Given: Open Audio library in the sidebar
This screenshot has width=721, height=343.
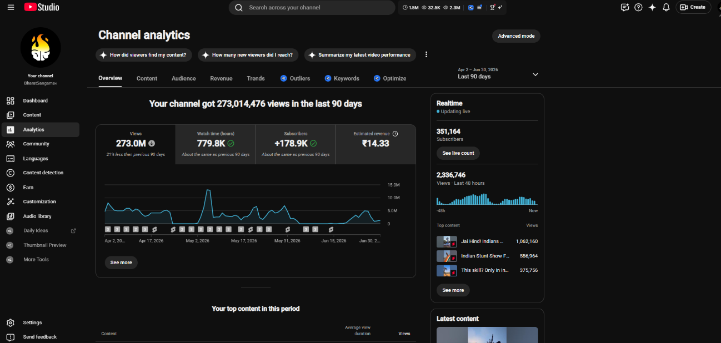Looking at the screenshot, I should click(x=39, y=216).
